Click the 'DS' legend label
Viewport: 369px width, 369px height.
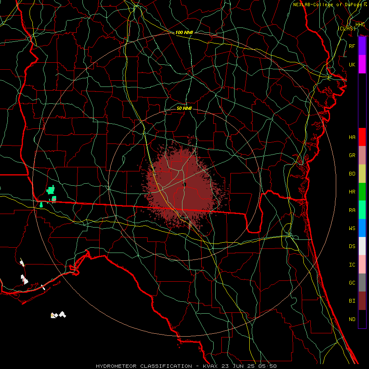tap(352, 246)
